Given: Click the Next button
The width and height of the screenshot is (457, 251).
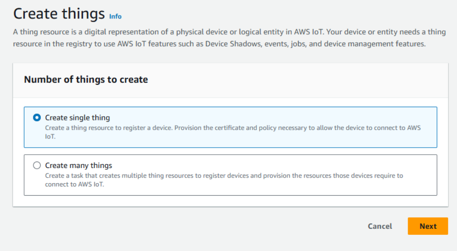Looking at the screenshot, I should [427, 226].
